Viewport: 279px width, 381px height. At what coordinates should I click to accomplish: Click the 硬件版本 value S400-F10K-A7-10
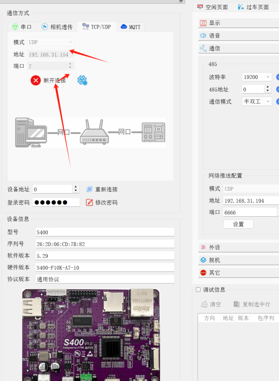[105, 267]
